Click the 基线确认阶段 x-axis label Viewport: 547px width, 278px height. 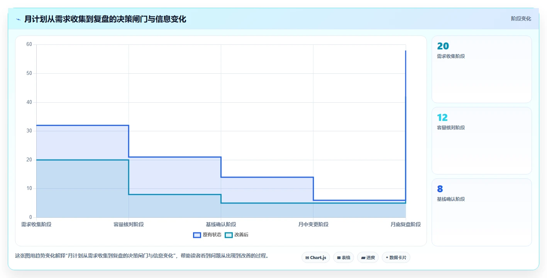221,224
